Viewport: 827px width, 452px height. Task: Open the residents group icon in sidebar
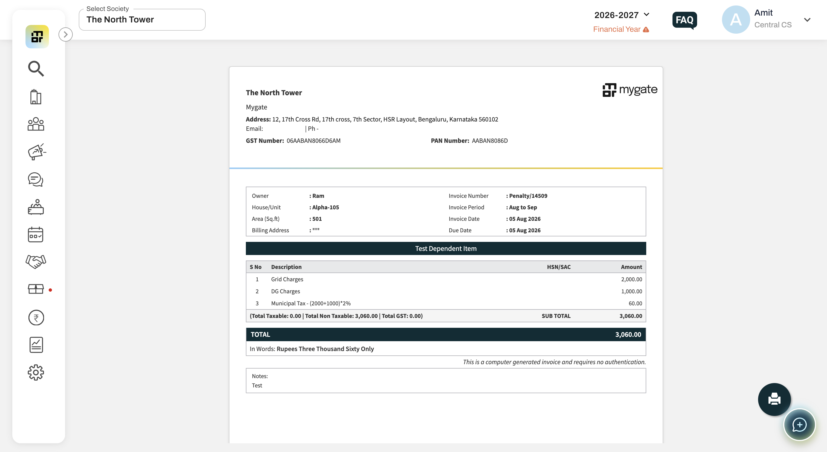tap(36, 124)
